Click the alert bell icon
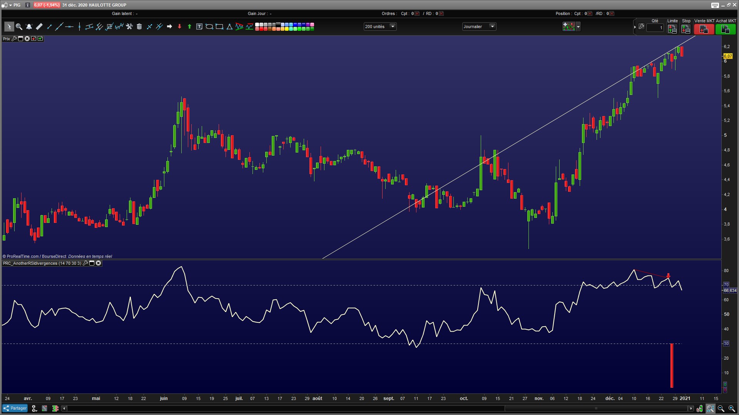Screen dimensions: 739x415 click(29, 27)
